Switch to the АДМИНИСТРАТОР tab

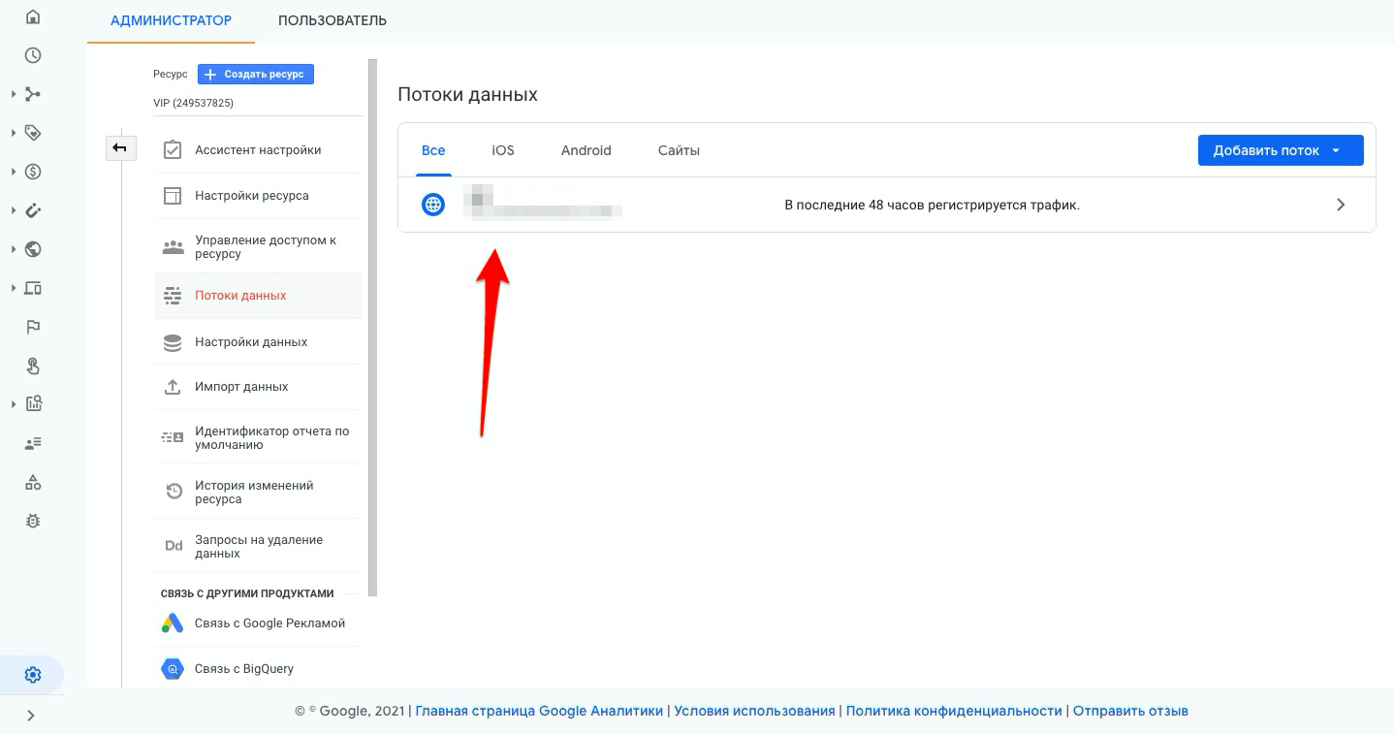pos(171,20)
